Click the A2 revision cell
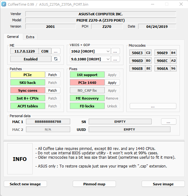The height and width of the screenshot is (196, 188). click(173, 61)
